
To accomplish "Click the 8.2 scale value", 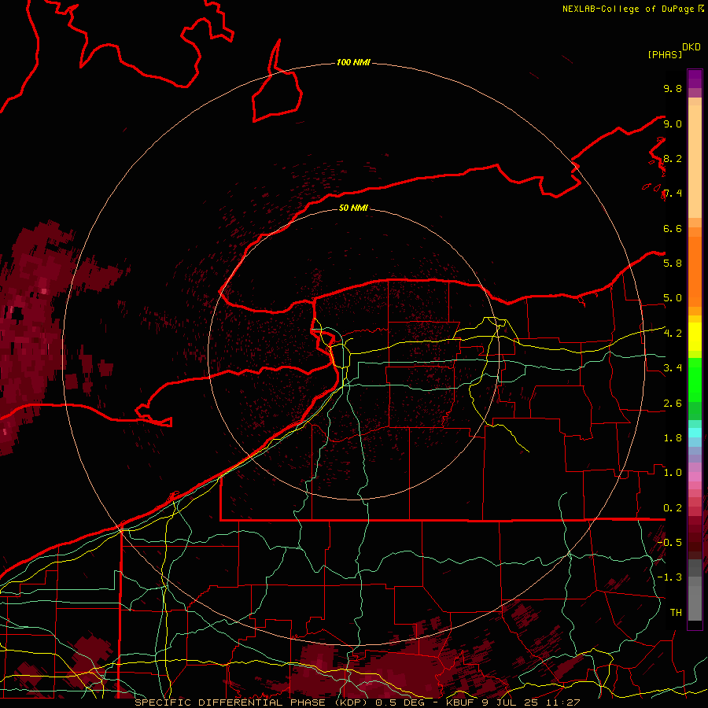I will click(x=673, y=158).
